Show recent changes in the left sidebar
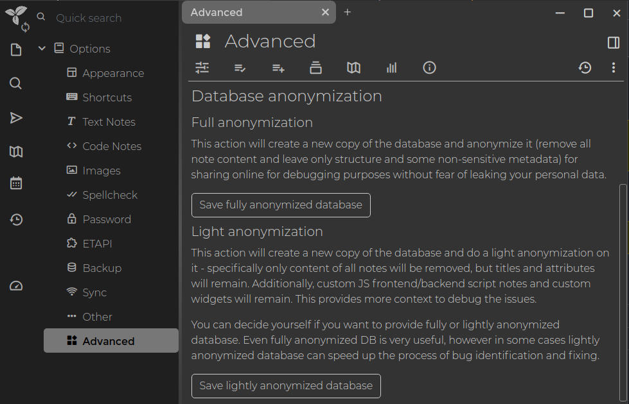This screenshot has width=629, height=404. pos(16,220)
